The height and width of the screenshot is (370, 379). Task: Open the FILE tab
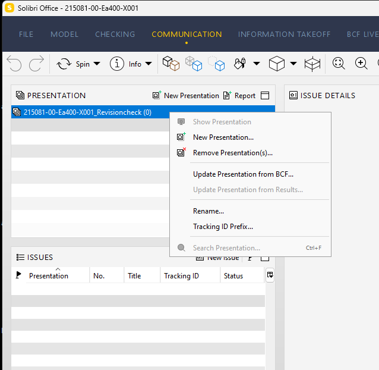[x=26, y=35]
